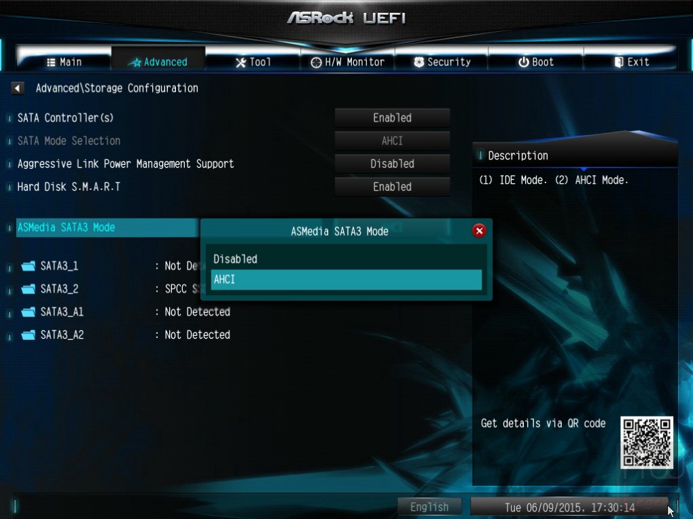Open the SATA Controller(s) Enabled dropdown

point(392,118)
